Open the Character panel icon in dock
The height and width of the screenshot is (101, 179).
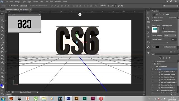(148, 33)
